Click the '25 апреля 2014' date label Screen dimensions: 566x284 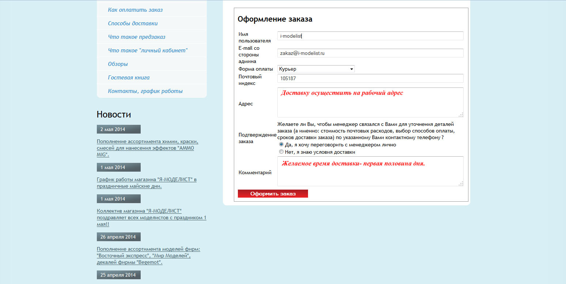119,275
